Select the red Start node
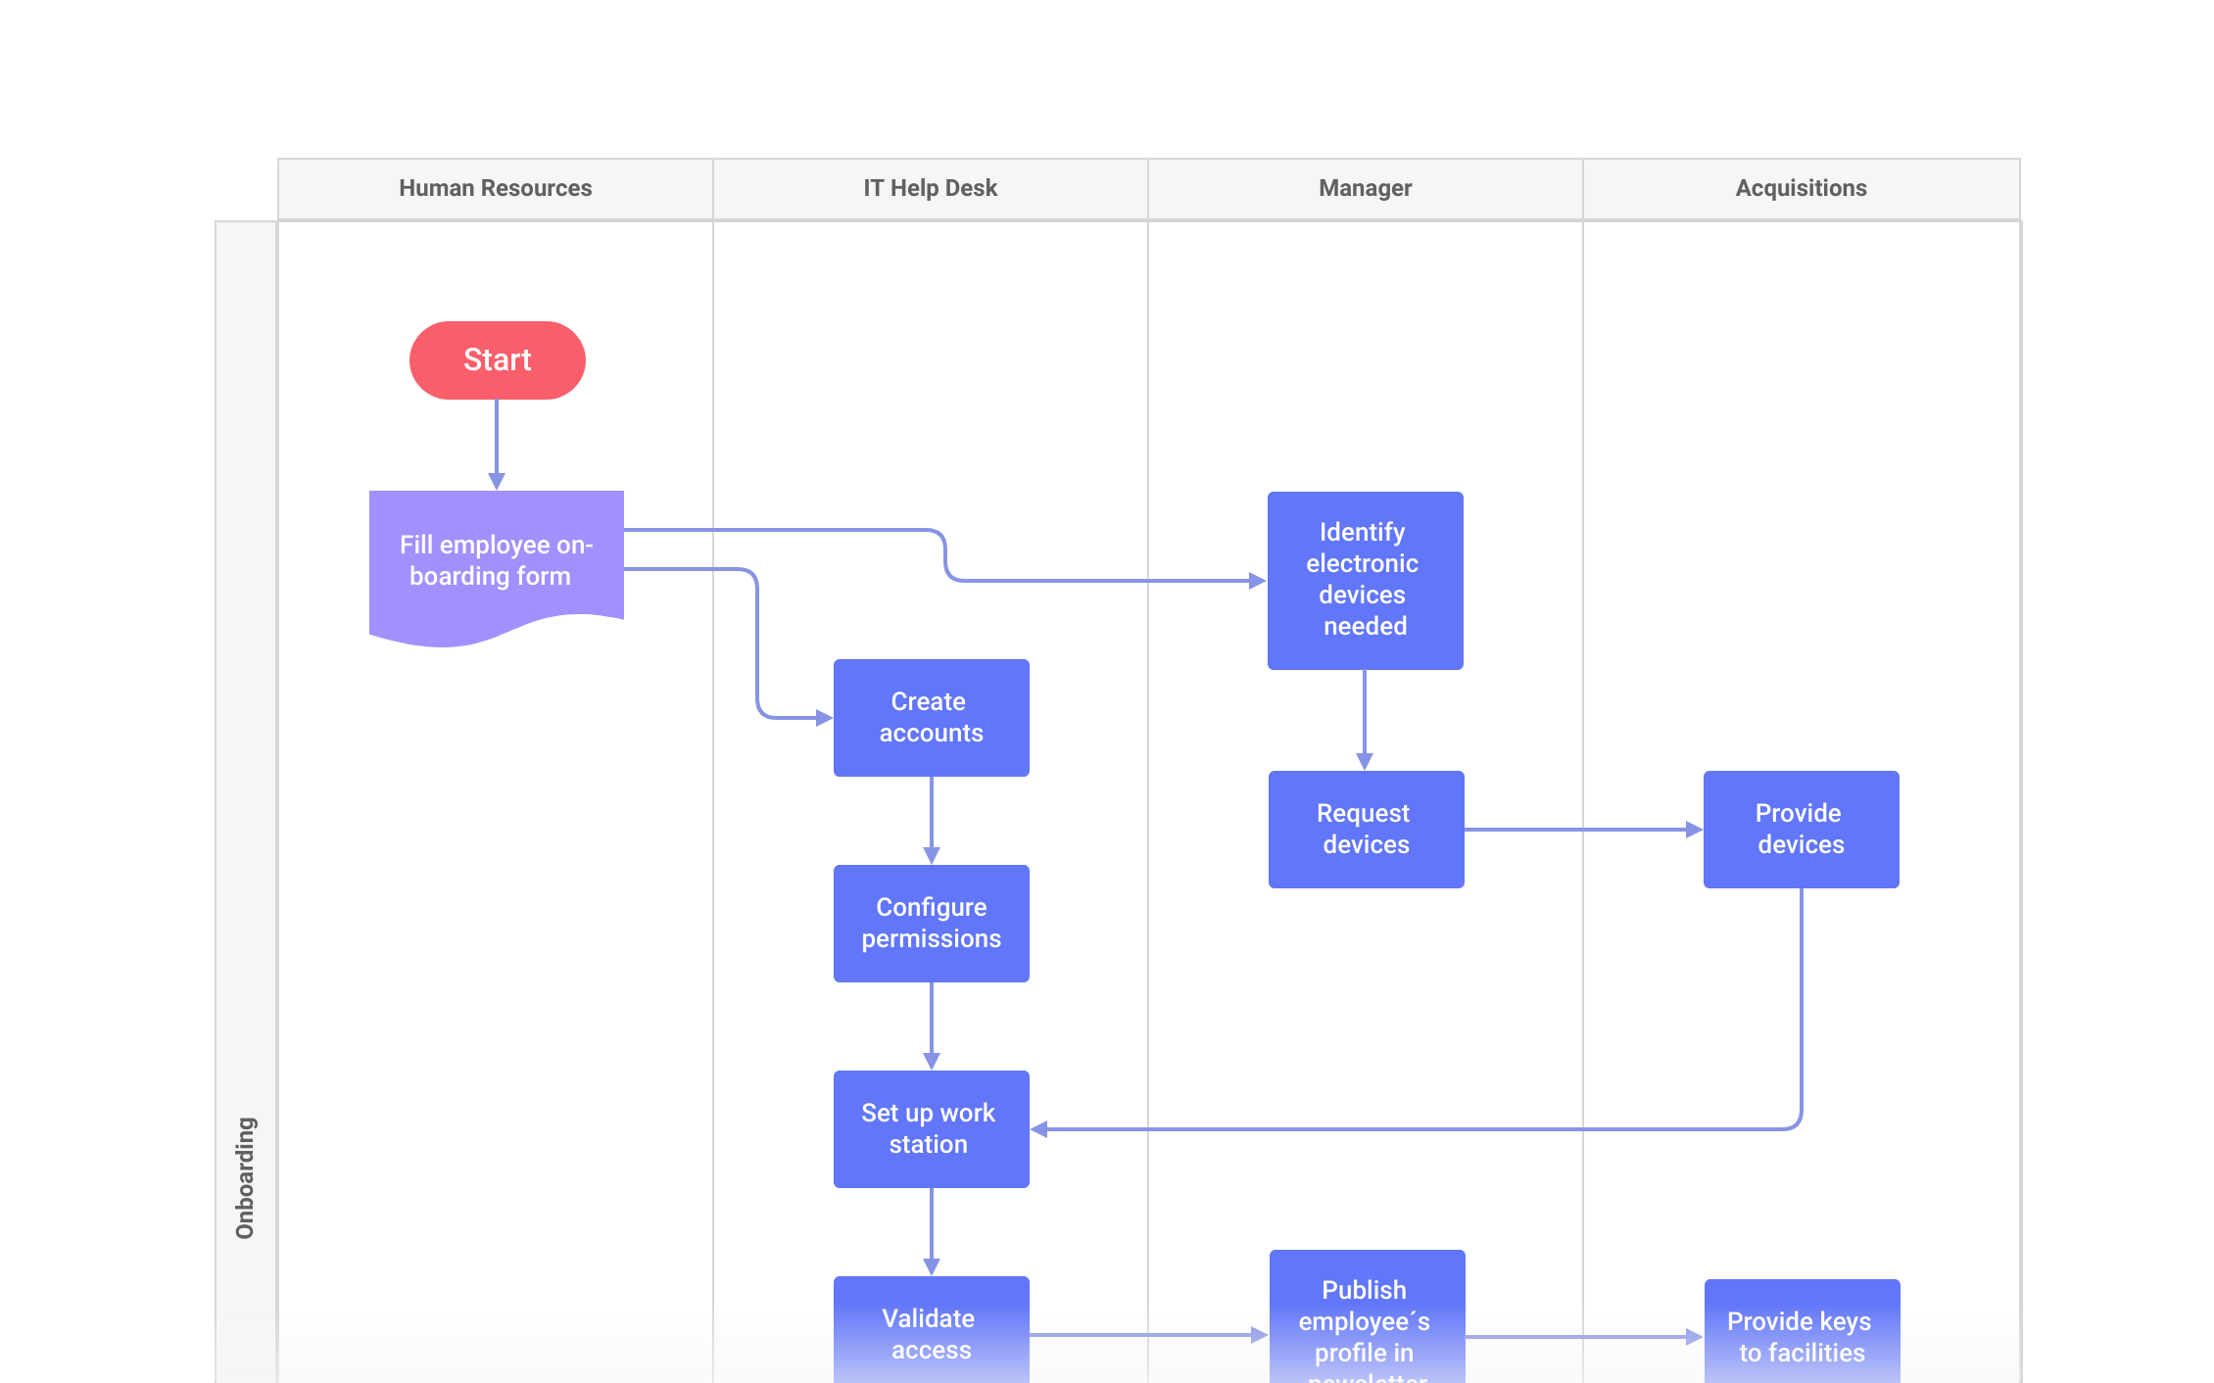The width and height of the screenshot is (2214, 1383). (x=498, y=359)
